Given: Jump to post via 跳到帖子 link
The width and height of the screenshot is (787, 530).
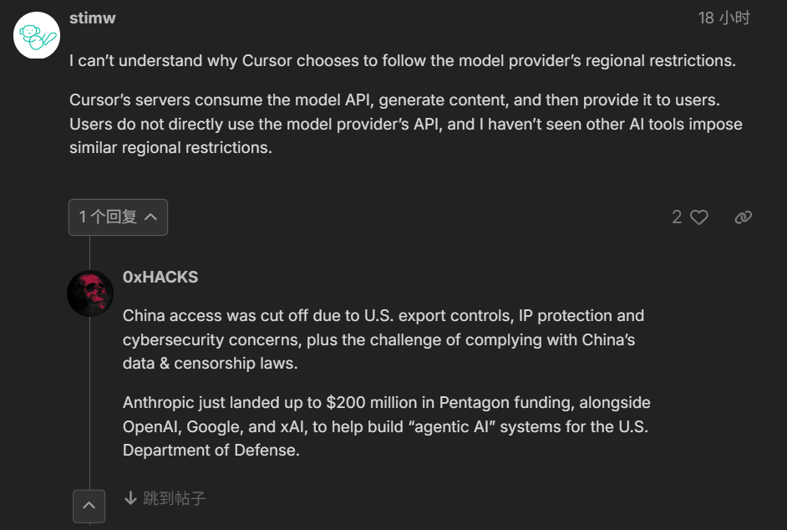Looking at the screenshot, I should coord(165,498).
